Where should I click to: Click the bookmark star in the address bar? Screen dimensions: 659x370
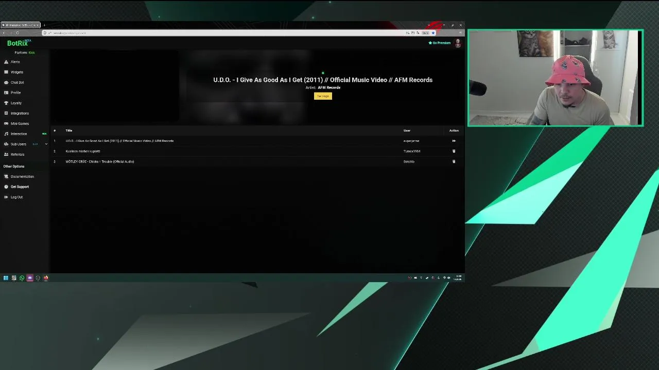[x=433, y=33]
